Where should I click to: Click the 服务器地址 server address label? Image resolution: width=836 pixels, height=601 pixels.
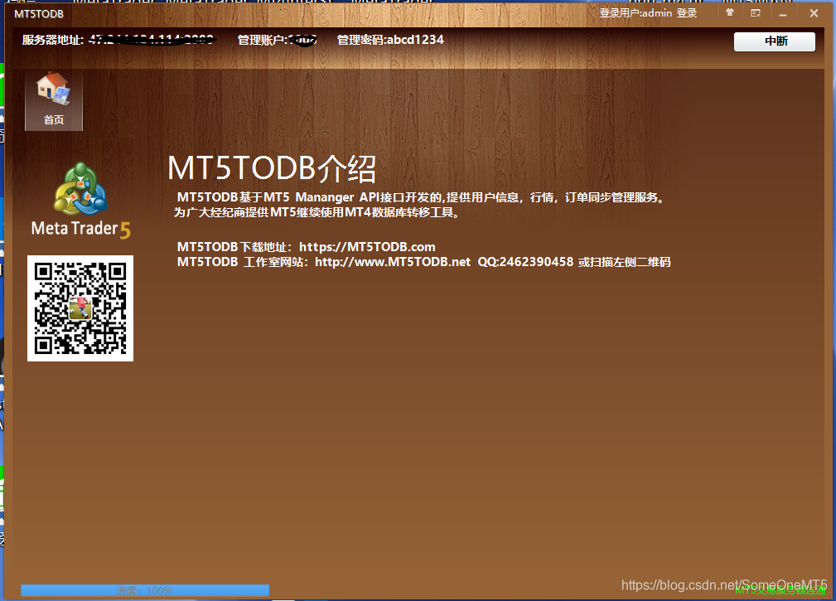tap(53, 40)
